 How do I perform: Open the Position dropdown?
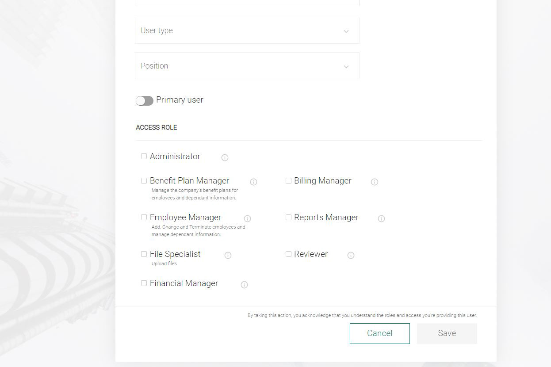pos(247,66)
